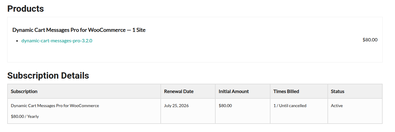Select the Status column header
The image size is (395, 132).
pyautogui.click(x=337, y=91)
